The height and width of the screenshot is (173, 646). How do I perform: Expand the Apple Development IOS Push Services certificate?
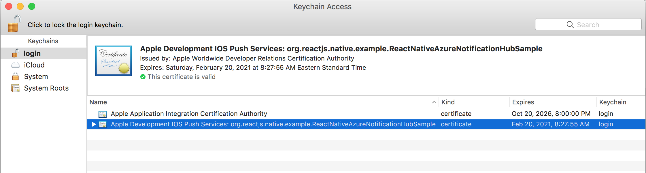coord(94,124)
